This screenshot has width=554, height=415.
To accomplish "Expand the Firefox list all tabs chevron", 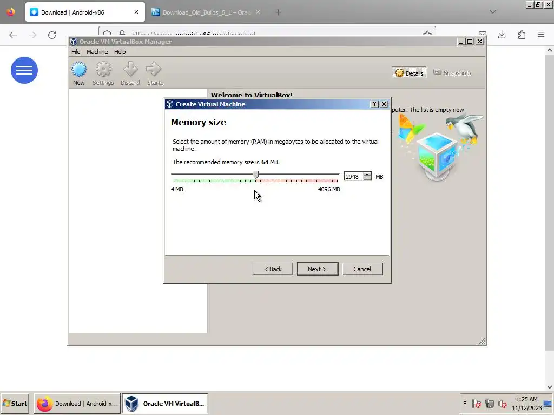I will pyautogui.click(x=492, y=12).
